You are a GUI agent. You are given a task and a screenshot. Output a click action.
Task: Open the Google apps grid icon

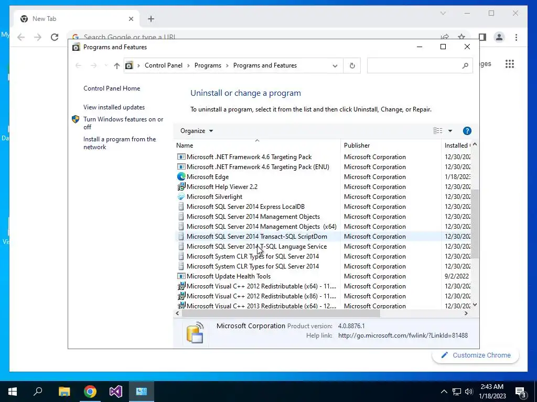point(510,64)
